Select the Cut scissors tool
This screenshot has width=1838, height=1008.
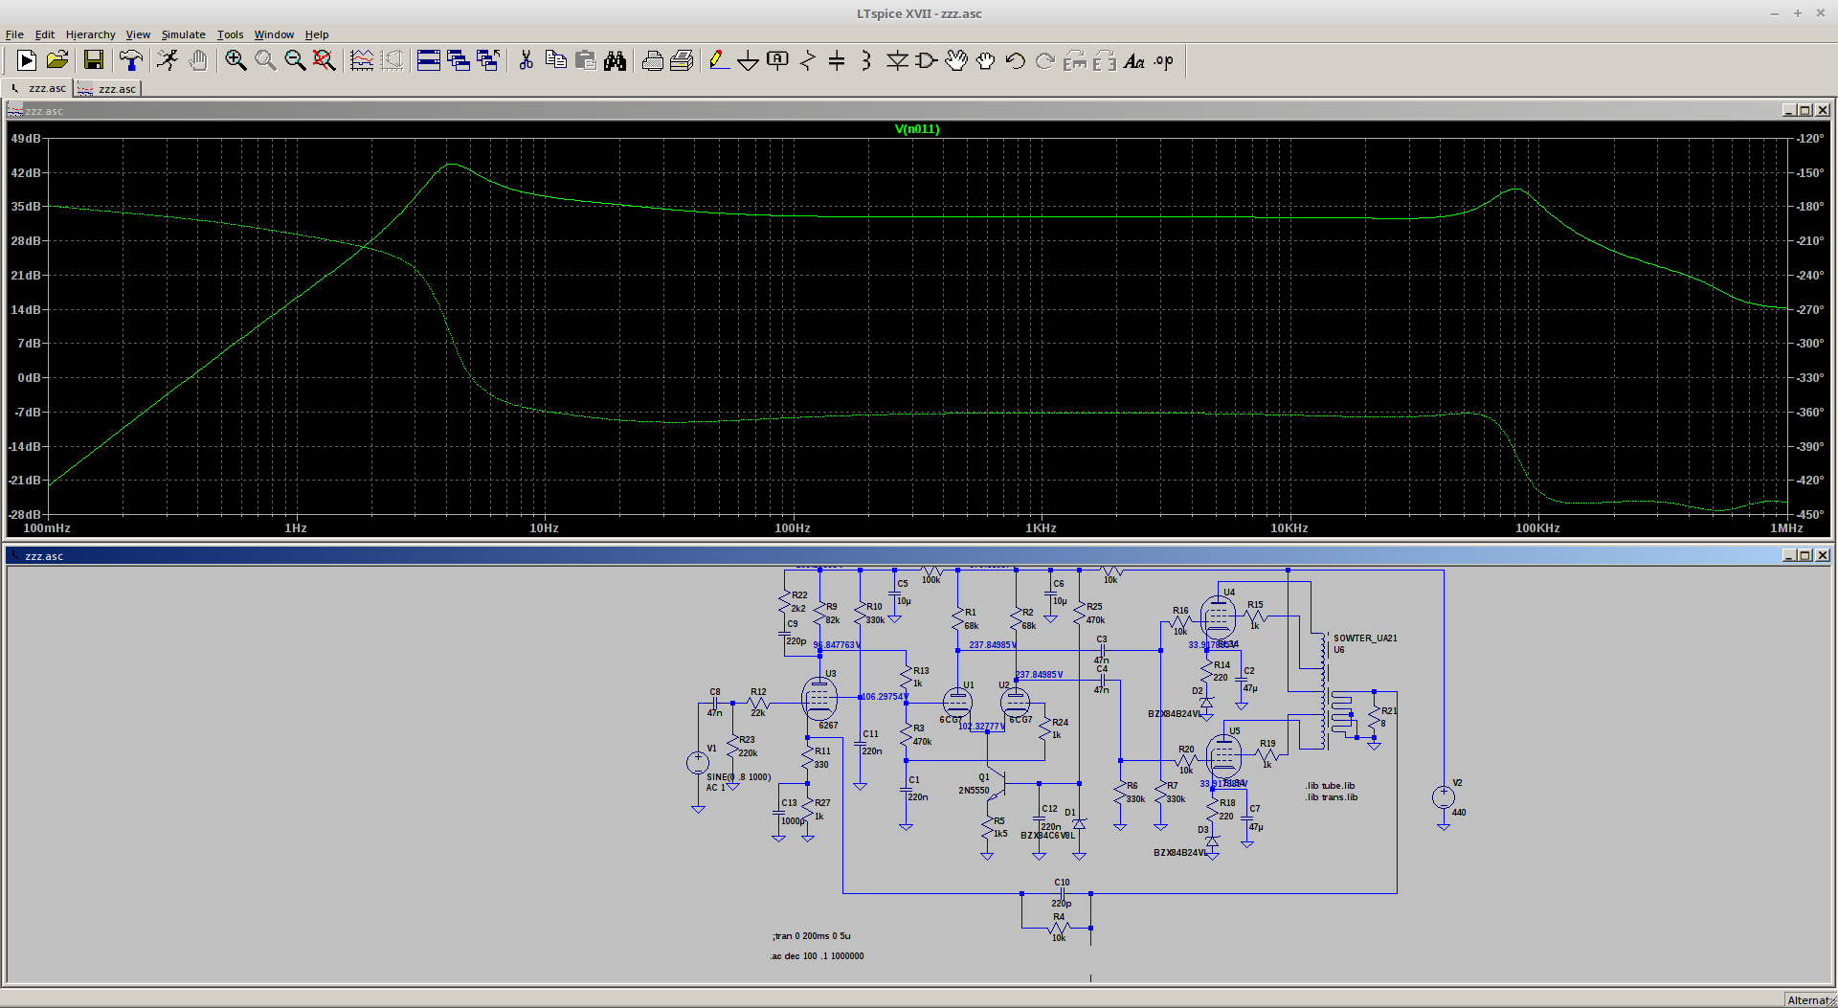tap(526, 61)
